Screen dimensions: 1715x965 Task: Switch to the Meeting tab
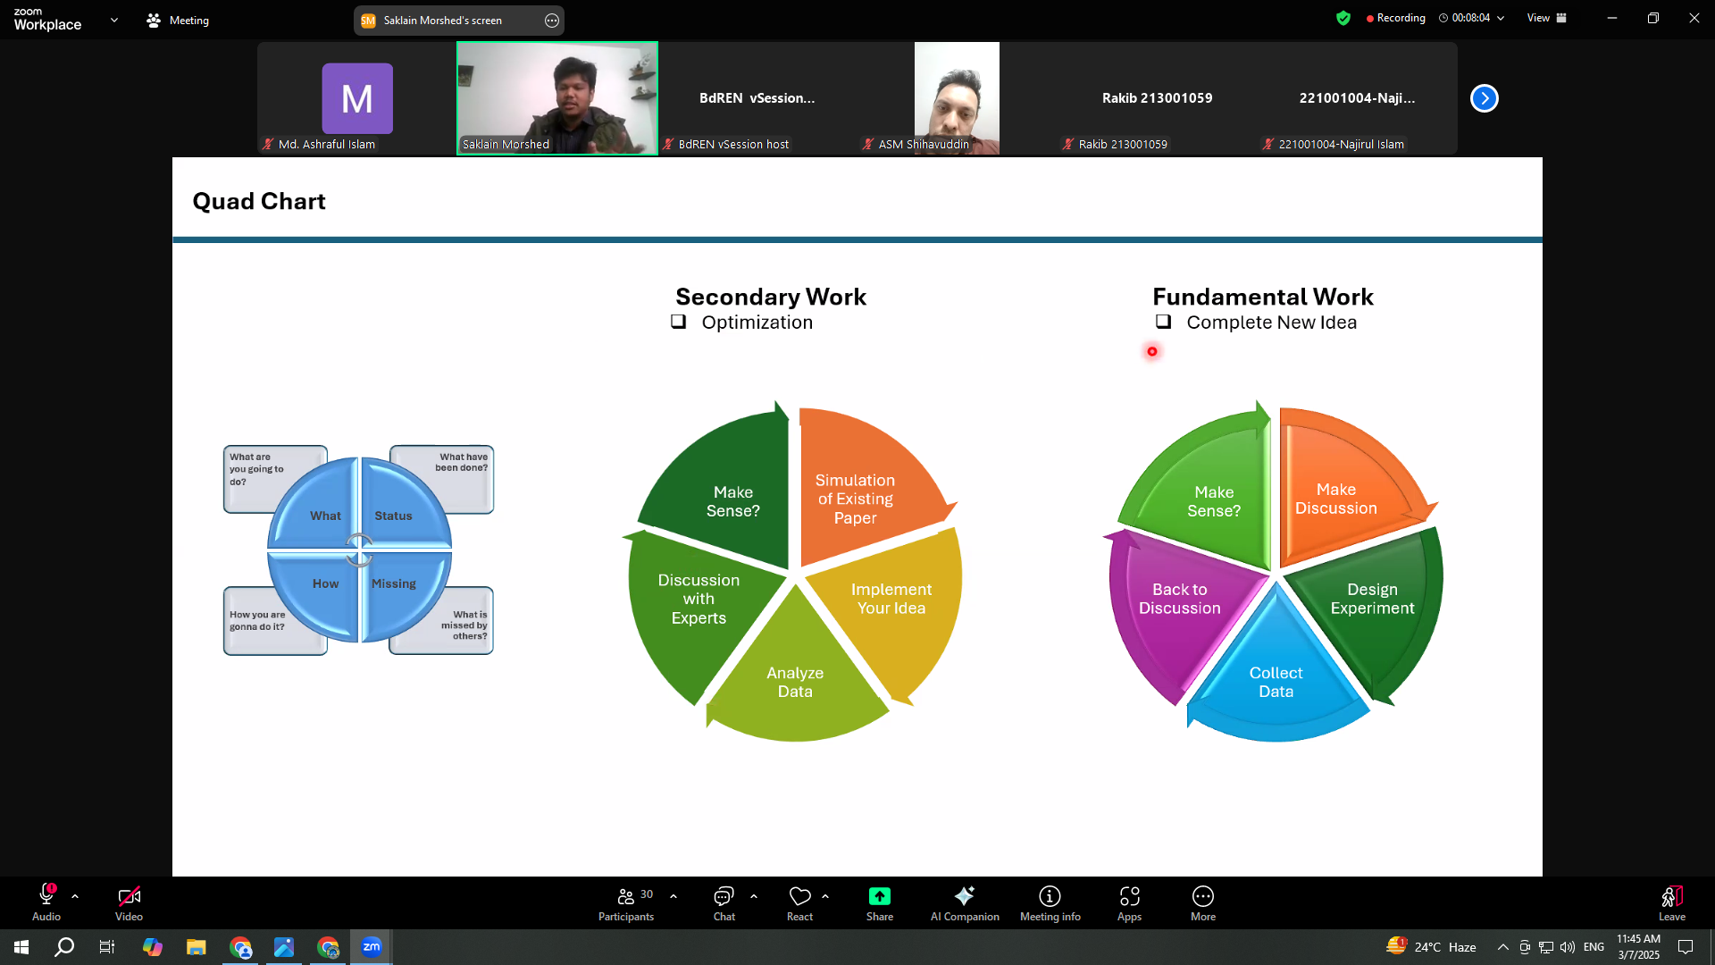[178, 20]
